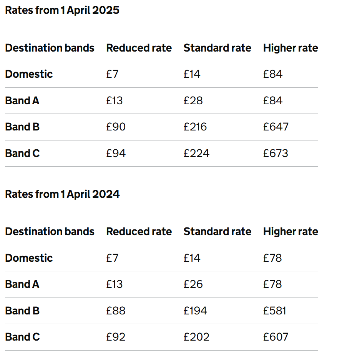Select the 2024 Band B higher rate £581

coord(274,311)
